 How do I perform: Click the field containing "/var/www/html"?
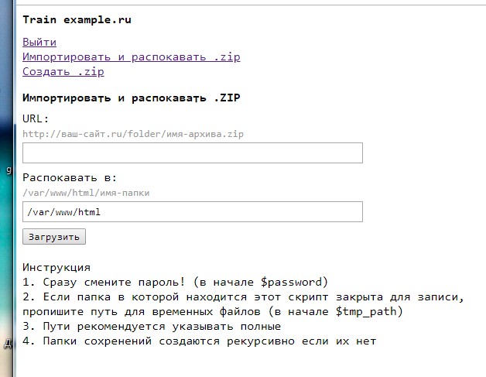tap(193, 212)
